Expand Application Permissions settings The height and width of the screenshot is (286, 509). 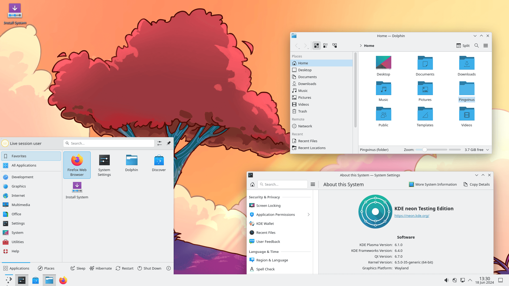(308, 215)
